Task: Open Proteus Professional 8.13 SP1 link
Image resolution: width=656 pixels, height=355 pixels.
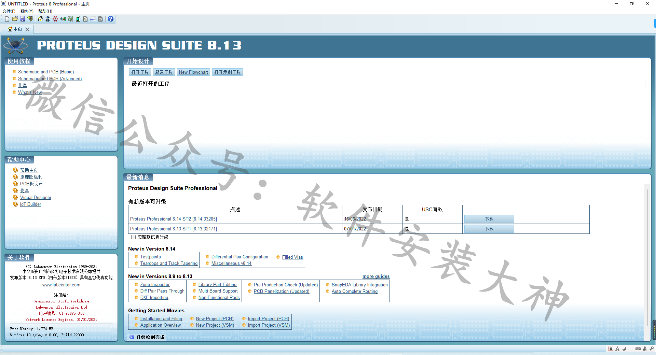Action: [174, 229]
